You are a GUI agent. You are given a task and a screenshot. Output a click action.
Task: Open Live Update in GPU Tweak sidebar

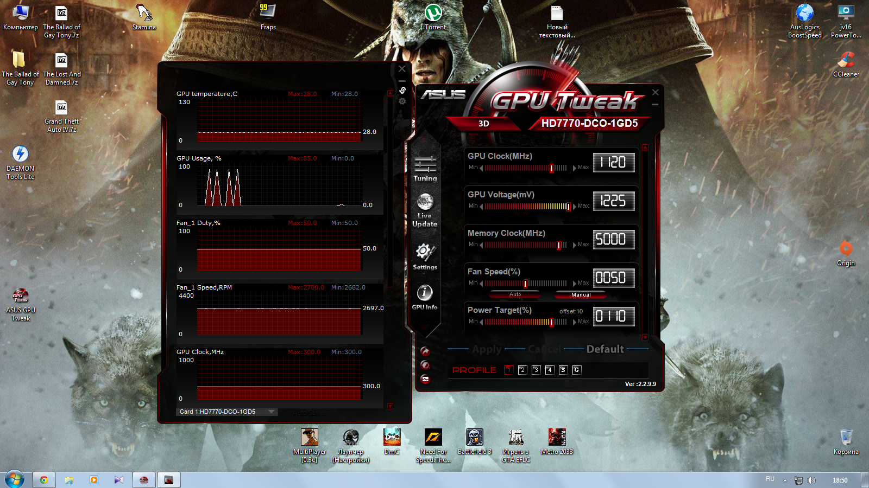(x=425, y=210)
